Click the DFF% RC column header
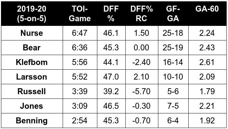The image size is (228, 129). (142, 14)
